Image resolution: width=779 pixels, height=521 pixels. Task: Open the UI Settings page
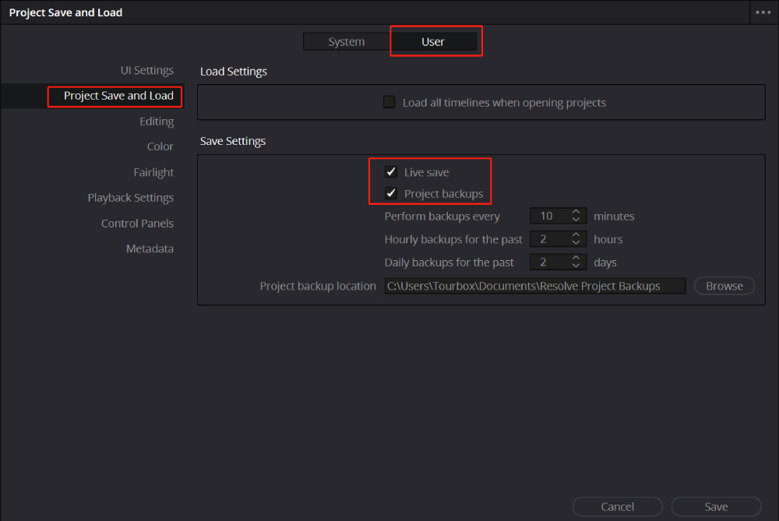coord(146,69)
